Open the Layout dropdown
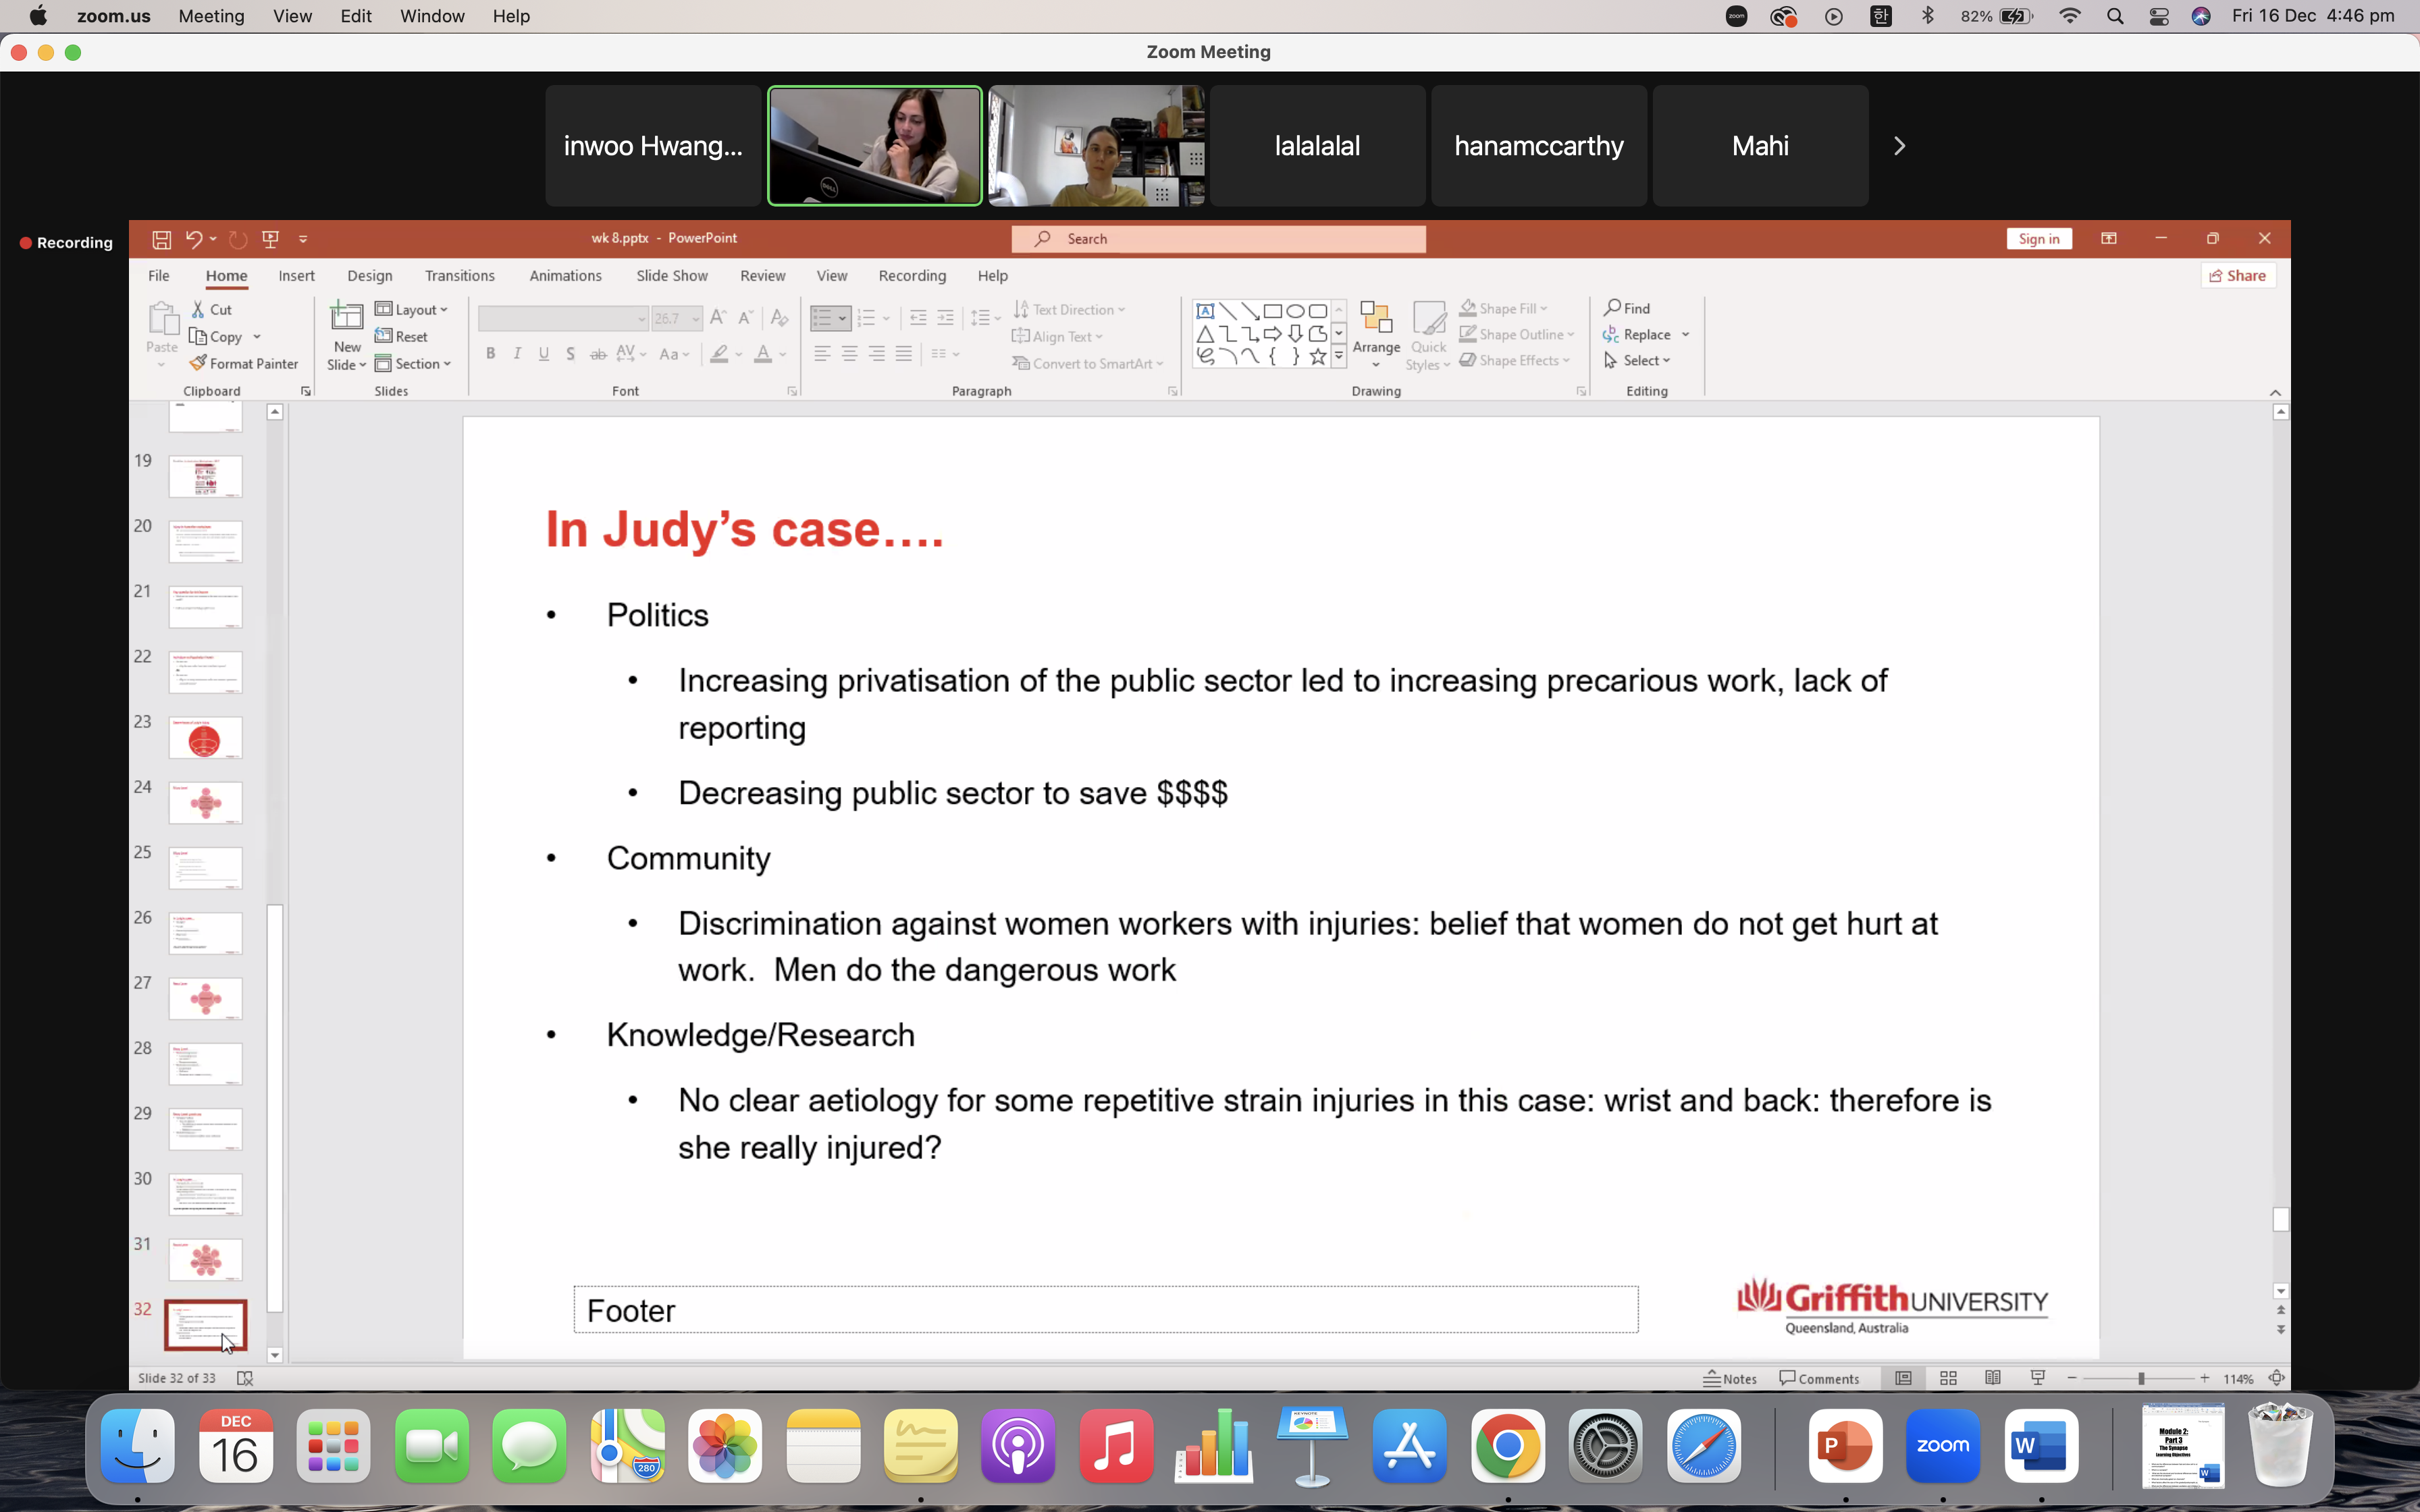Screen dimensions: 2420x1512 [412, 310]
